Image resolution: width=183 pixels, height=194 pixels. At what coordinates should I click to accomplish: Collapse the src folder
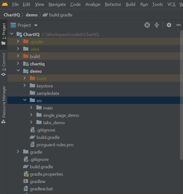point(25,100)
